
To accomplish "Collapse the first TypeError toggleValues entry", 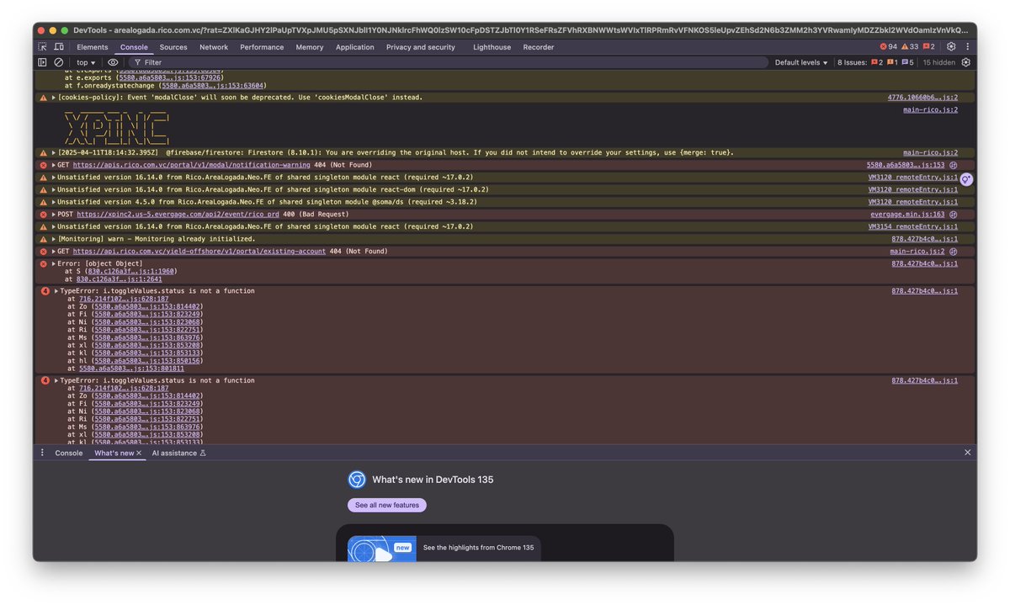I will click(x=56, y=291).
